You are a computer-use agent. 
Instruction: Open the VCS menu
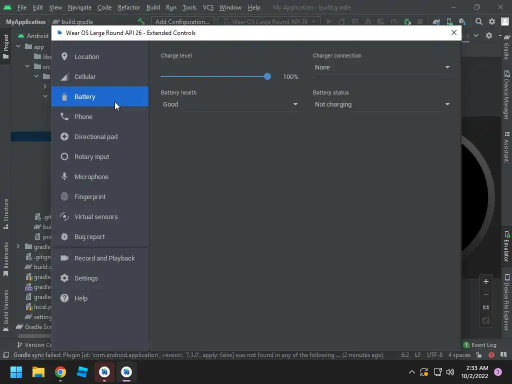208,7
